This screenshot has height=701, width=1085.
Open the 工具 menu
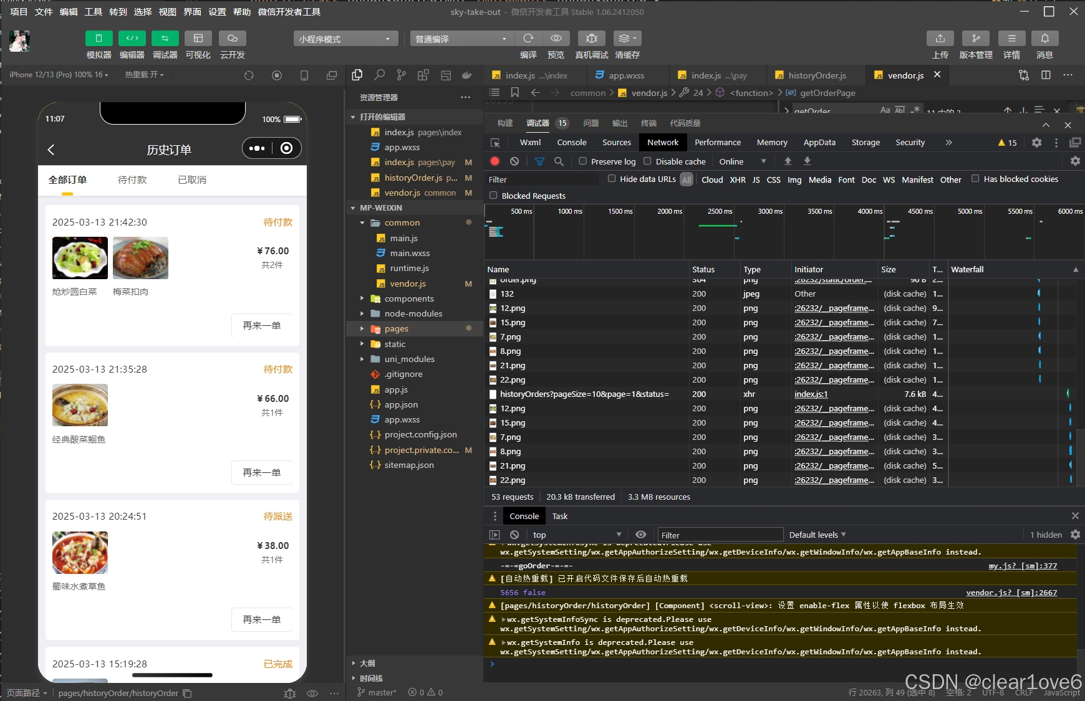tap(94, 12)
